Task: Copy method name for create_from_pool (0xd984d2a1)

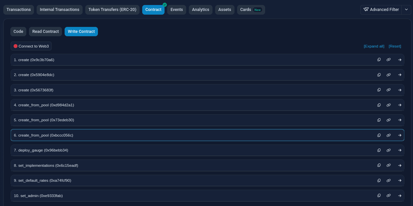Action: click(379, 105)
